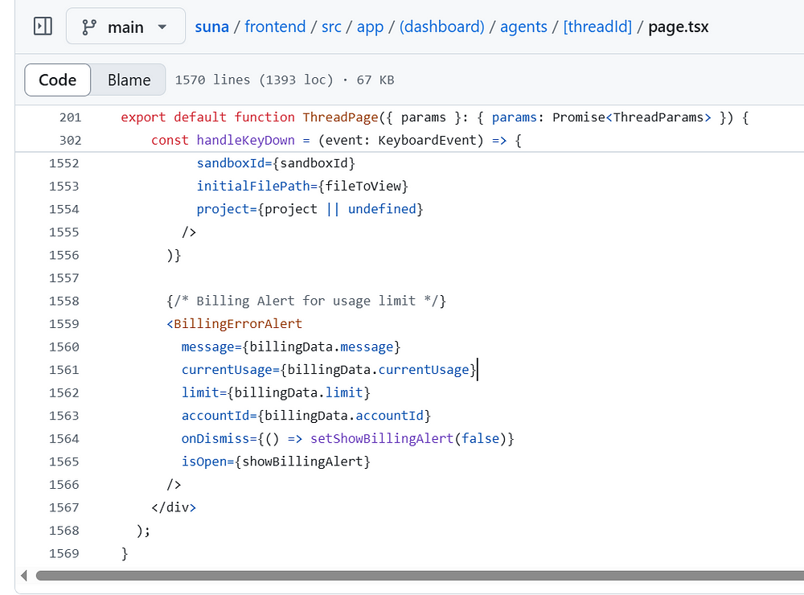Place cursor on message={billingData.message}
804x595 pixels.
coord(291,347)
